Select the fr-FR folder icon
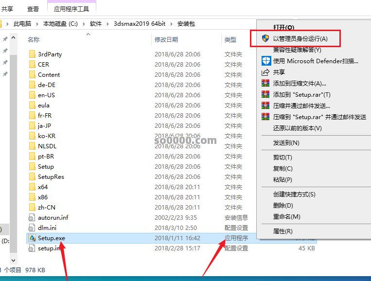 pyautogui.click(x=32, y=115)
